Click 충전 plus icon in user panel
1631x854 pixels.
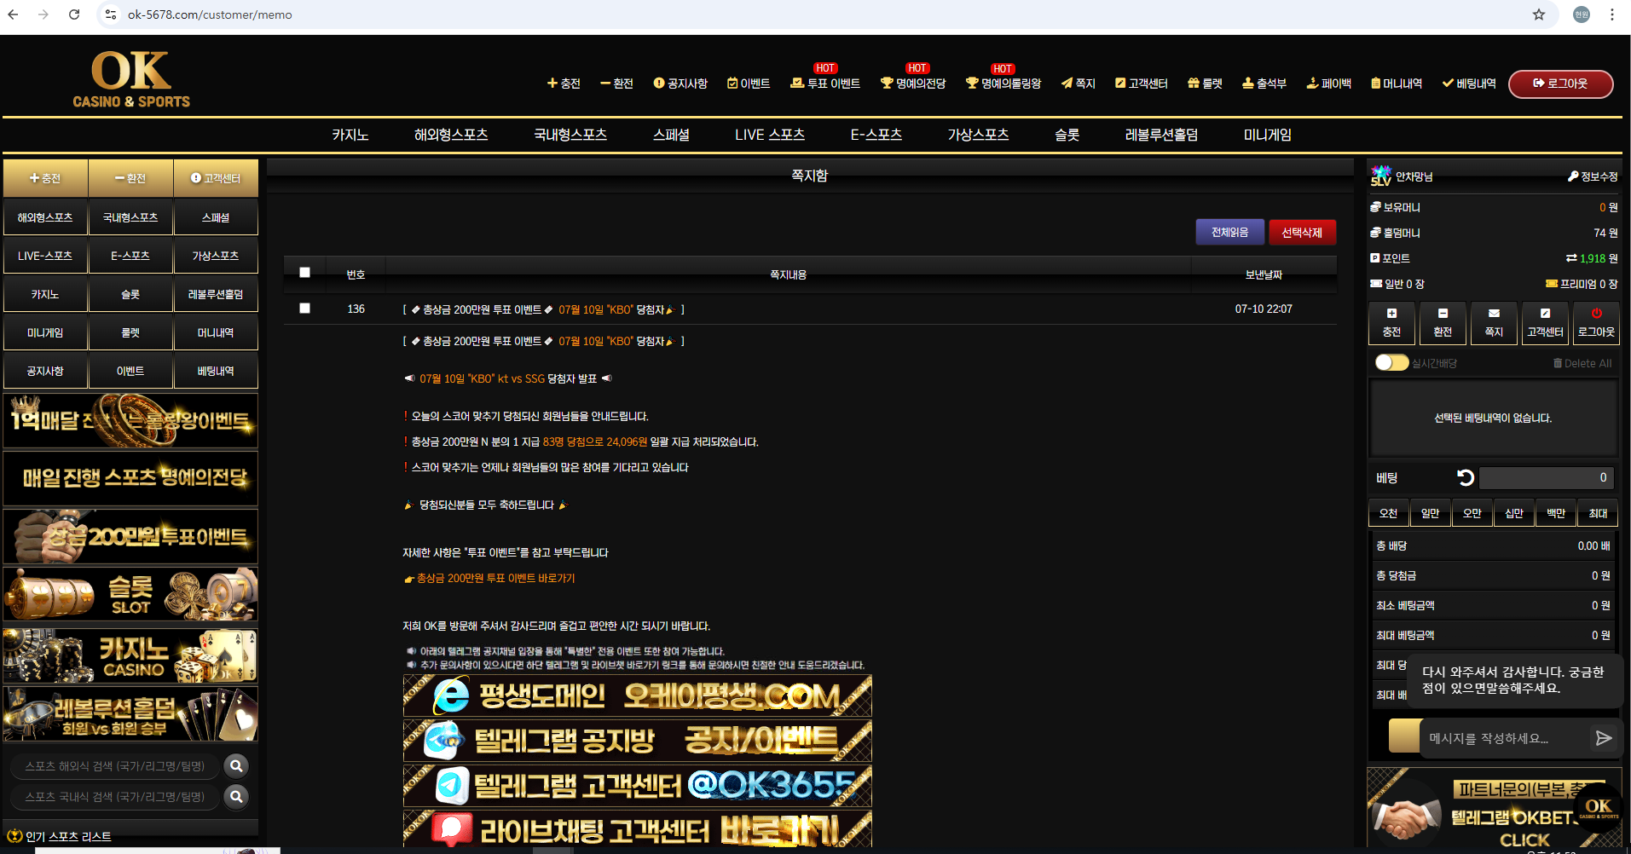tap(1391, 323)
